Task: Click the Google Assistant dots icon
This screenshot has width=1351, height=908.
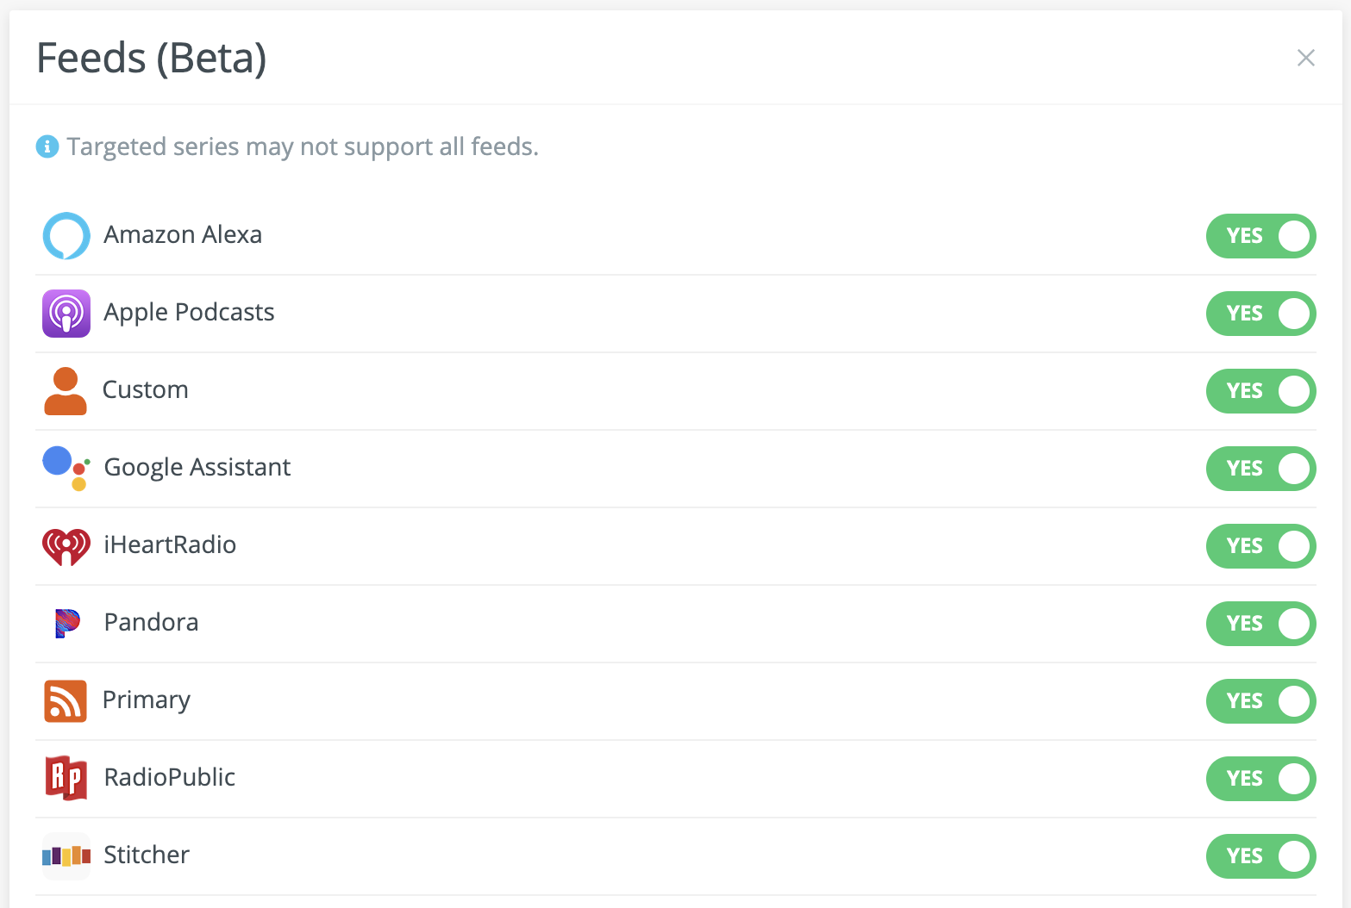Action: [66, 468]
